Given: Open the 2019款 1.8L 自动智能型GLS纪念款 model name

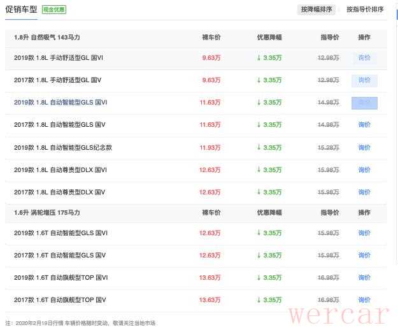Looking at the screenshot, I should 63,147.
